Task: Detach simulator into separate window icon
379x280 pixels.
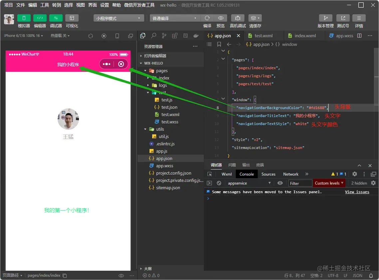Action: (131, 36)
